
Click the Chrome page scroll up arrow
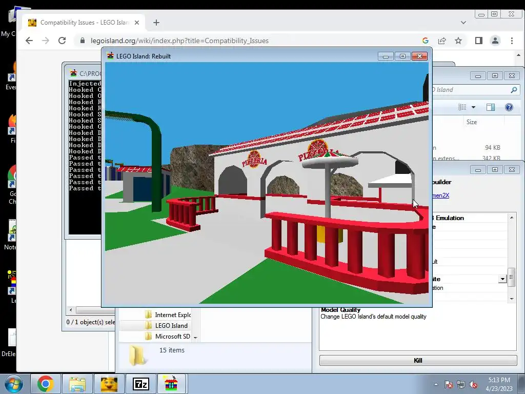pyautogui.click(x=519, y=55)
